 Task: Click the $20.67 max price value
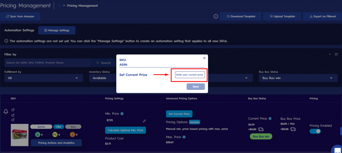(x=170, y=142)
